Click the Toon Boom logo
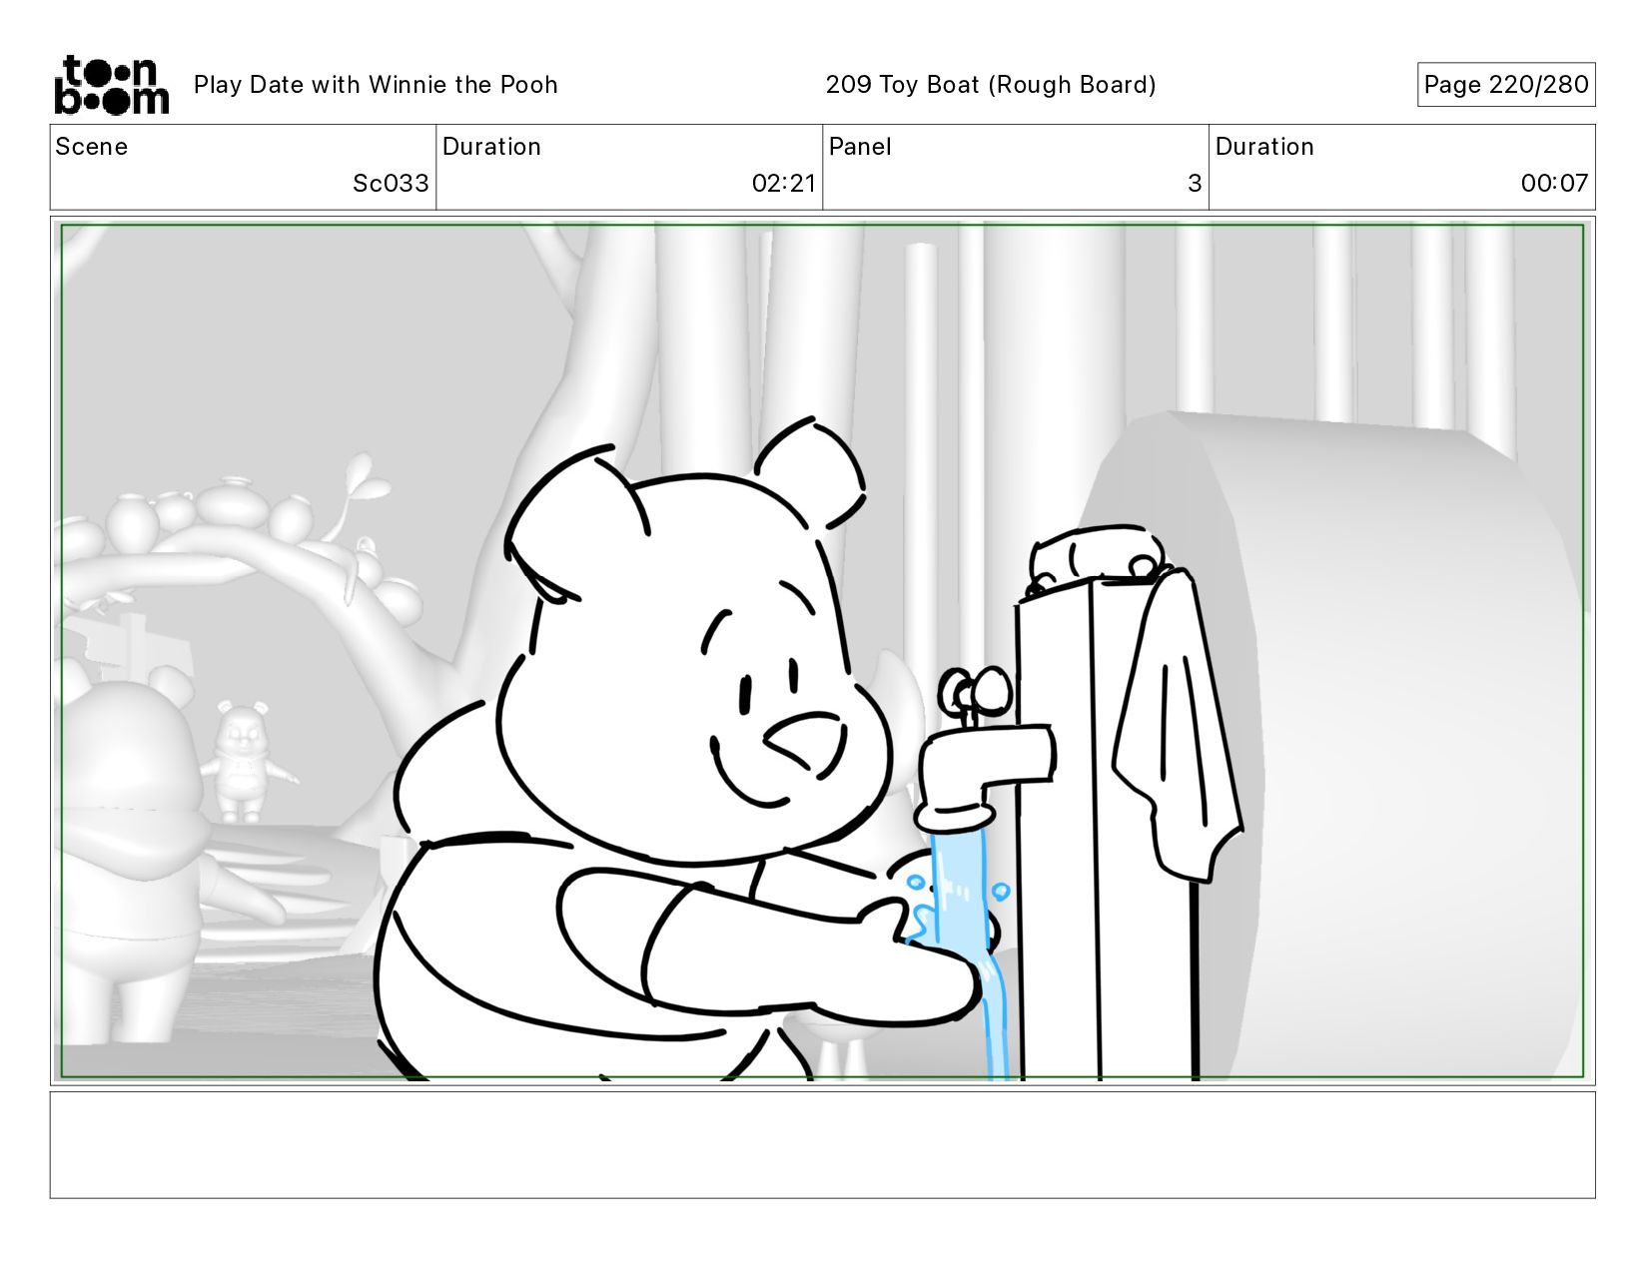This screenshot has height=1273, width=1648. pos(111,85)
